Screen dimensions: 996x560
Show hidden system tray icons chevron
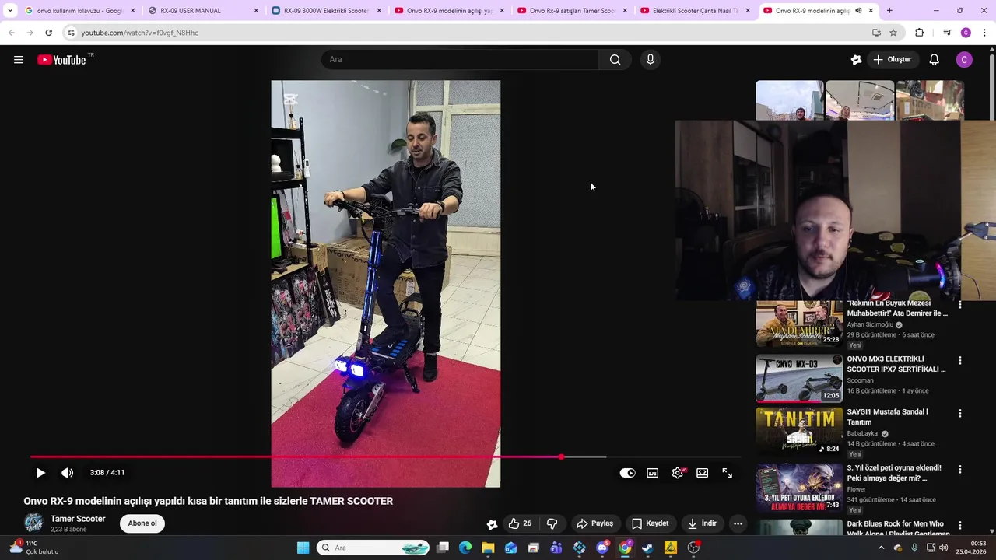coord(881,548)
